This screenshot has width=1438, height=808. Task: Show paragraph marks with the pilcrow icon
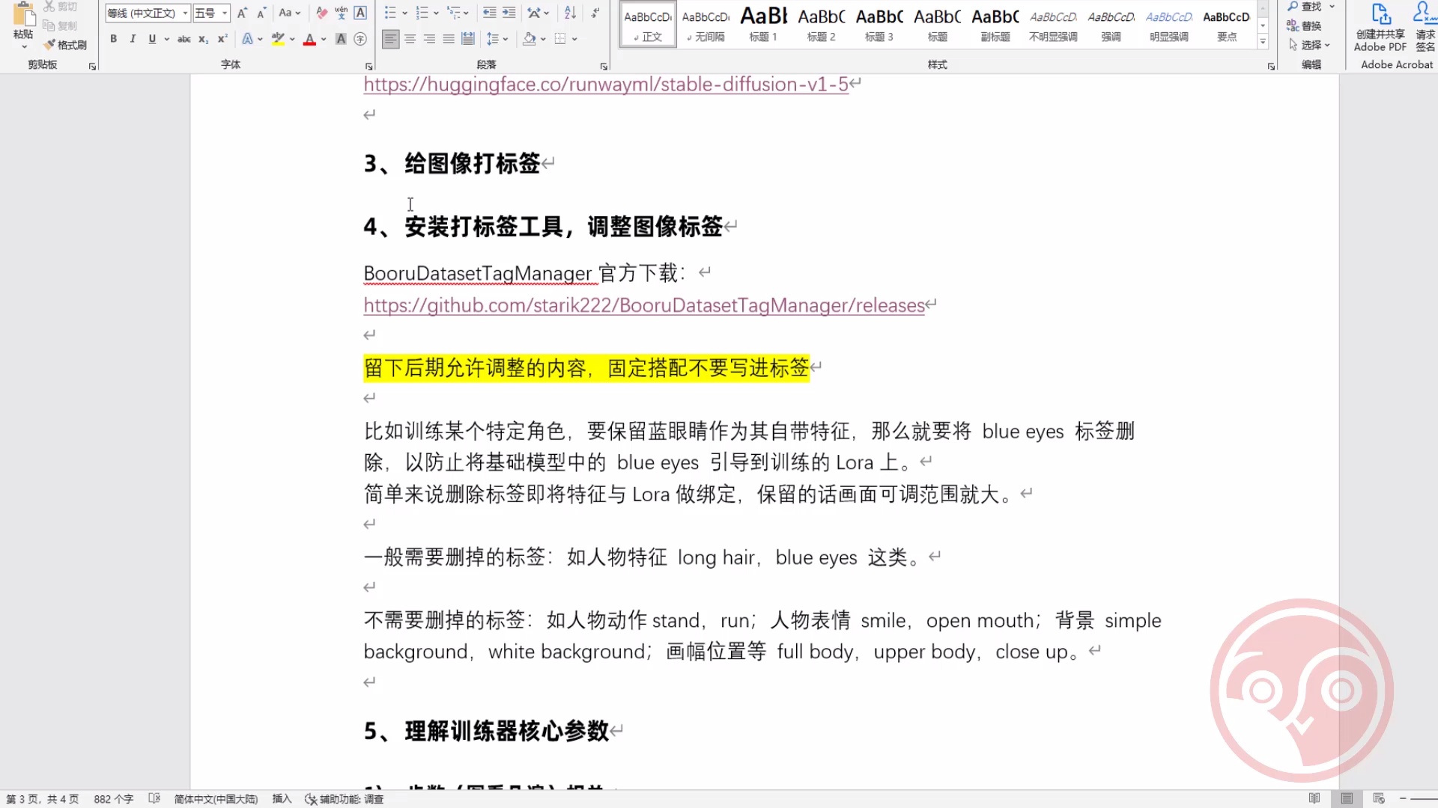[x=595, y=13]
